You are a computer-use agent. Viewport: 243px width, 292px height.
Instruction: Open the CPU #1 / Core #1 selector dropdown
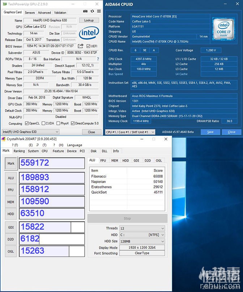130,132
